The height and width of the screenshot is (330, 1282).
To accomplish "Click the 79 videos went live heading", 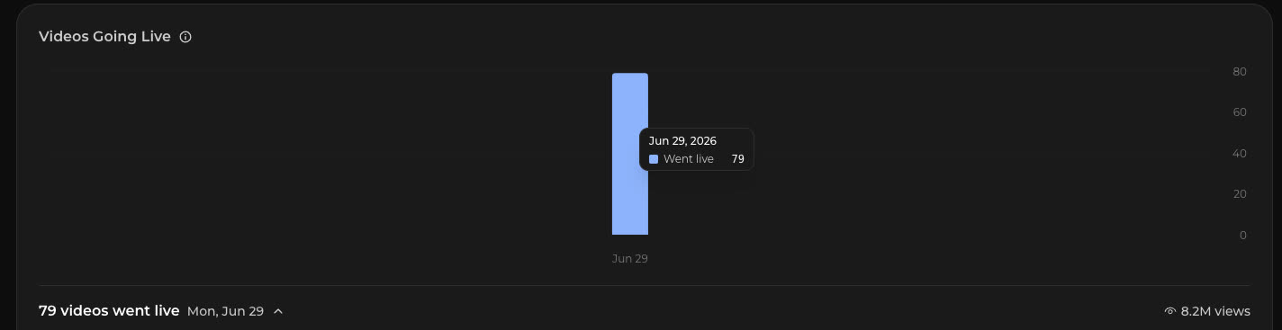I will point(109,311).
